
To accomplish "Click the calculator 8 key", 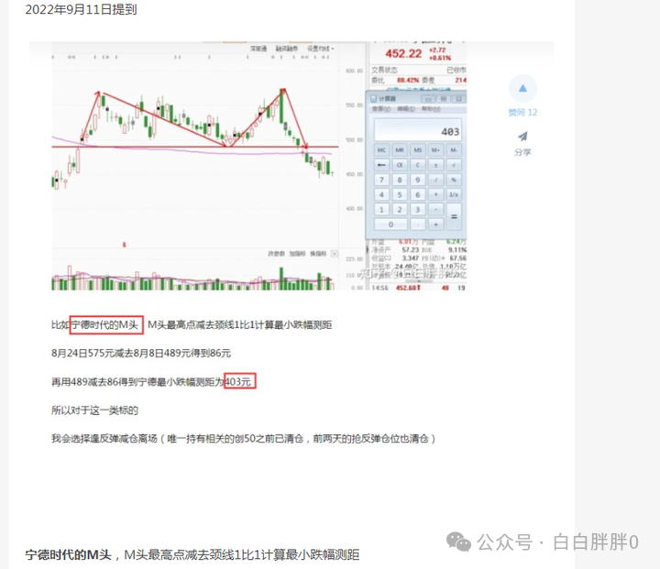I will tap(400, 180).
